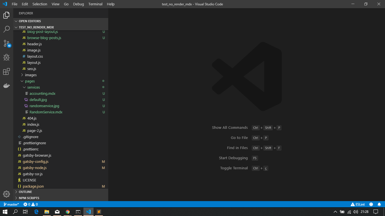Open accounting.mdx file
Viewport: 385px width, 216px height.
[x=61, y=93]
